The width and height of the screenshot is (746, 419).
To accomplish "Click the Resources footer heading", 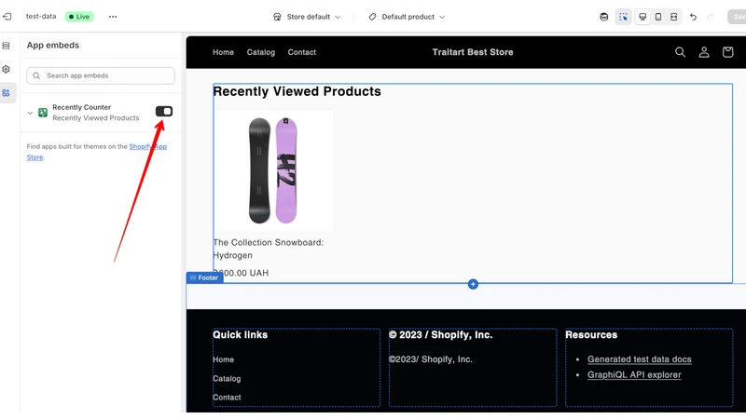I will click(x=591, y=335).
